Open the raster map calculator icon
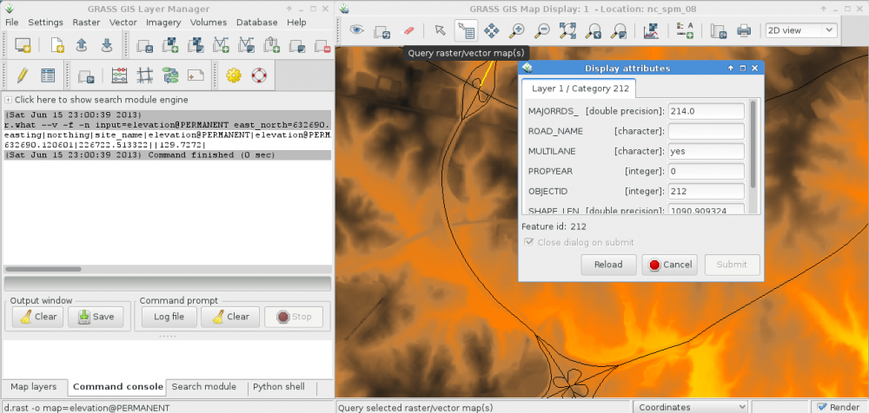Viewport: 869px width, 413px height. click(x=120, y=75)
